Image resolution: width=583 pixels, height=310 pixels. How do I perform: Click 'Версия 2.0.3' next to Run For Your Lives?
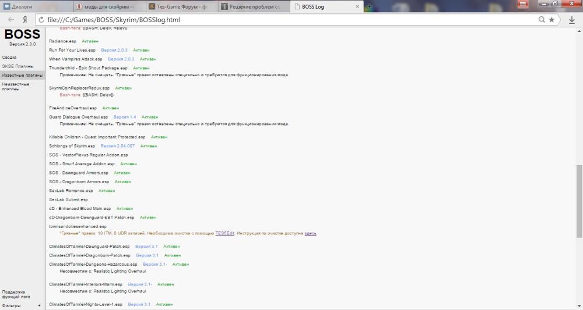coord(114,50)
